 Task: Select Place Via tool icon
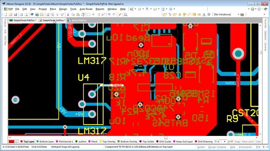(x=184, y=15)
